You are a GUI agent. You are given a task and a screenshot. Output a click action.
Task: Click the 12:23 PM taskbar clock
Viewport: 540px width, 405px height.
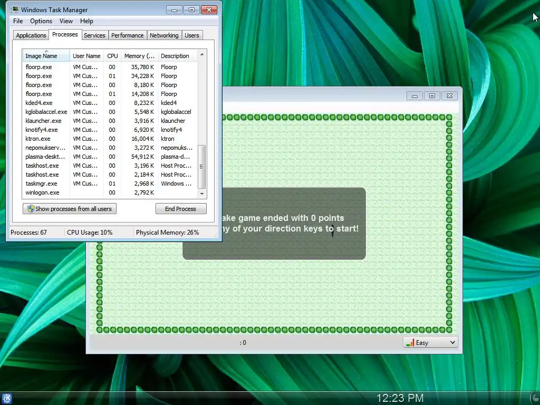coord(400,398)
